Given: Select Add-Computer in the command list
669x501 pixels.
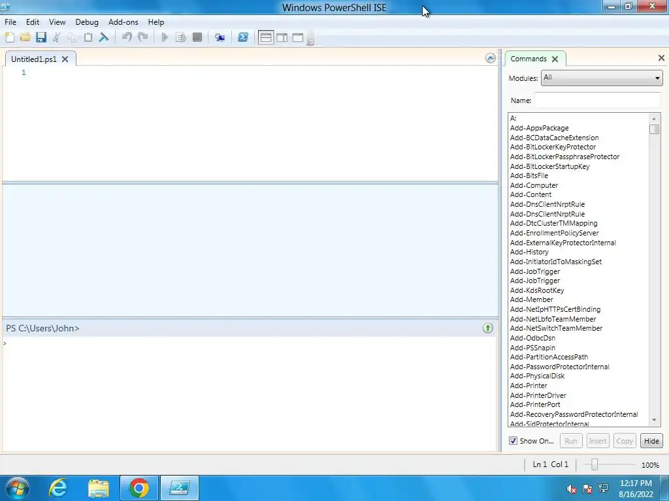Looking at the screenshot, I should click(534, 185).
